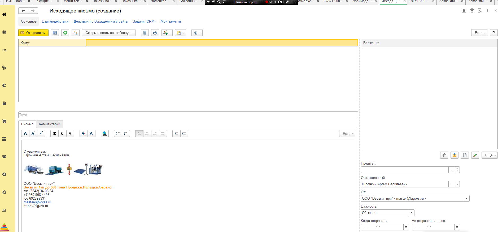
Task: Click the green plus add icon
Action: tap(65, 33)
